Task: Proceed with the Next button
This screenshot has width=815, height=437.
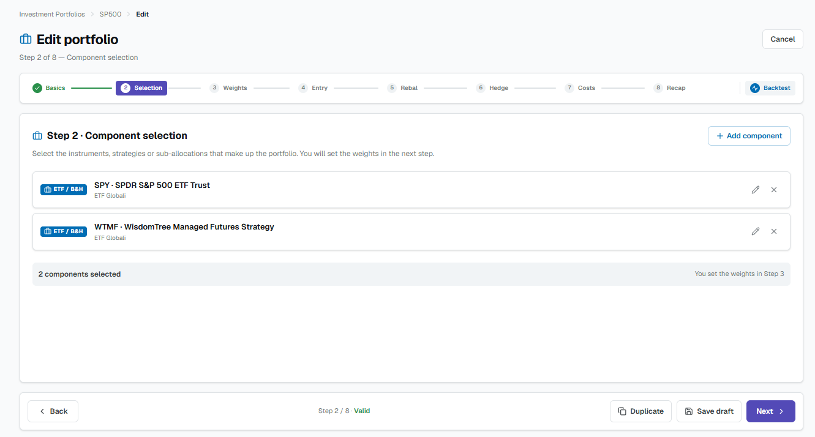Action: [x=771, y=411]
